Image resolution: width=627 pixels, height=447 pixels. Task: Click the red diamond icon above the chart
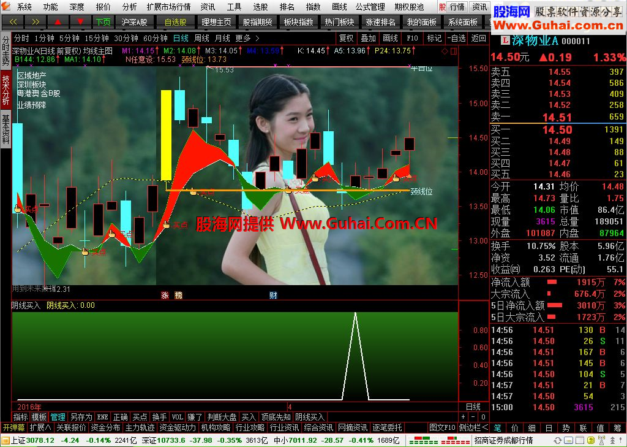(x=445, y=52)
